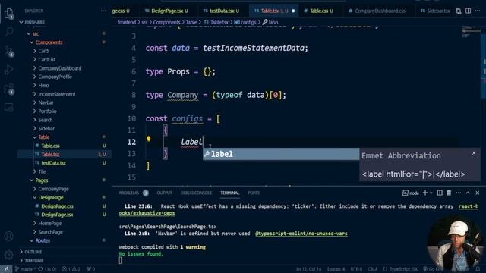
Task: Open the DEBUG CONSOLE panel tab
Action: click(x=196, y=193)
